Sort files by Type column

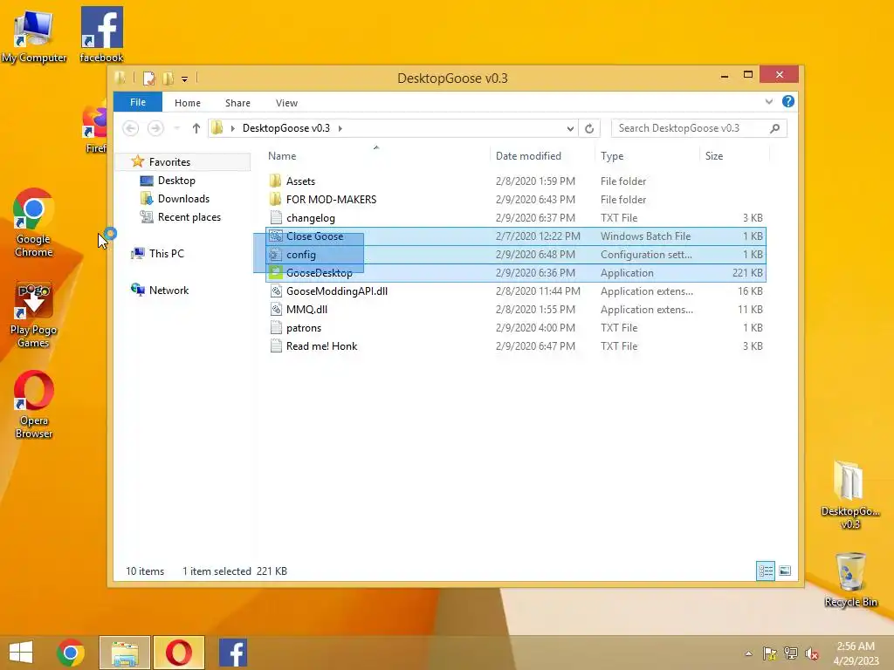pos(612,156)
